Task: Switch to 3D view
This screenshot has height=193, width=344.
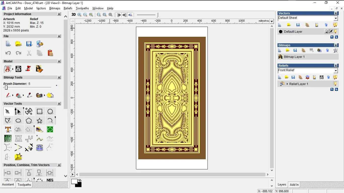Action: pyautogui.click(x=73, y=15)
